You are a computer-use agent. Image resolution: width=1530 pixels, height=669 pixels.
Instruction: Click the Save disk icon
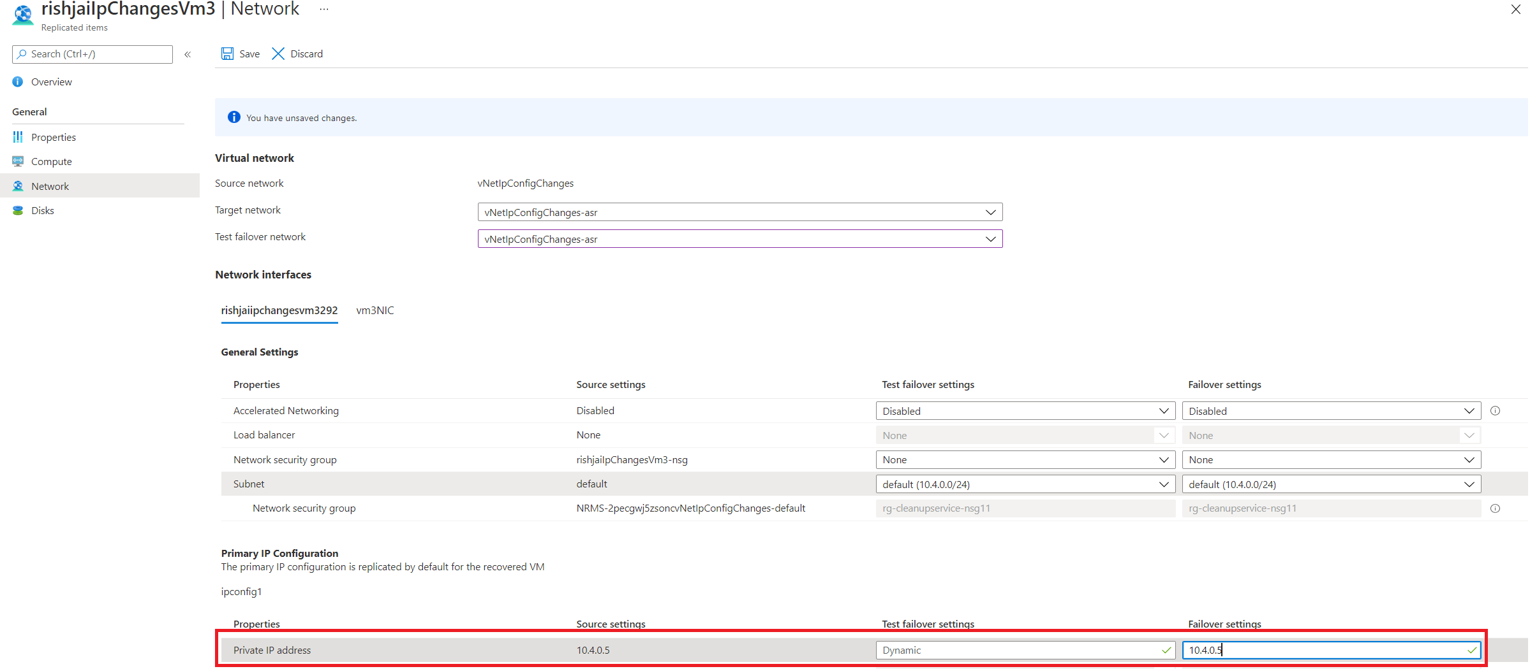(227, 54)
